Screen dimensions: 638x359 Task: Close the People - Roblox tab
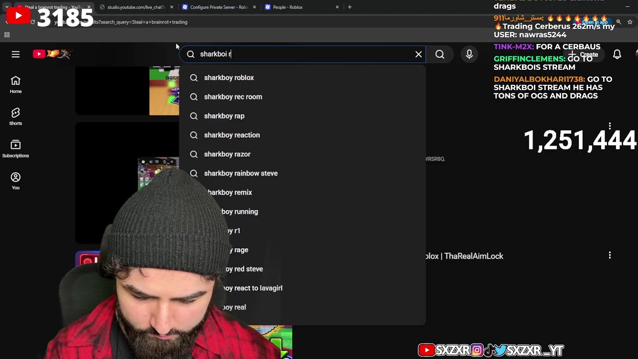point(337,7)
